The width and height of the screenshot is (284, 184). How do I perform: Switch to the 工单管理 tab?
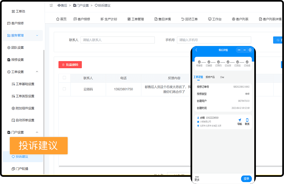[136, 19]
